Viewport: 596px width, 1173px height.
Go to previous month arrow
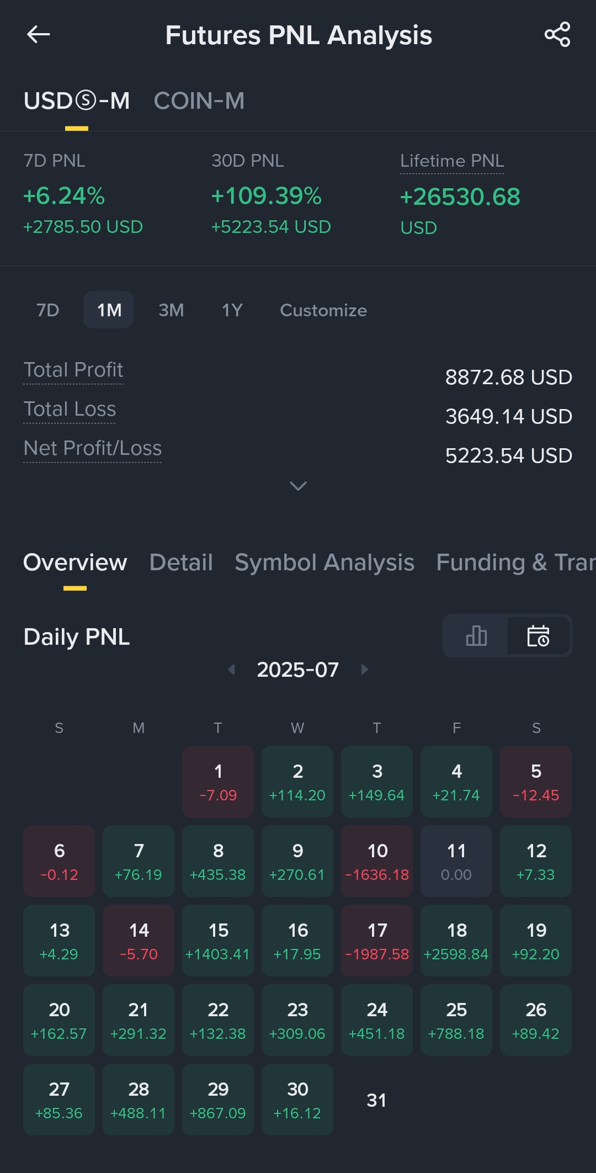click(232, 670)
